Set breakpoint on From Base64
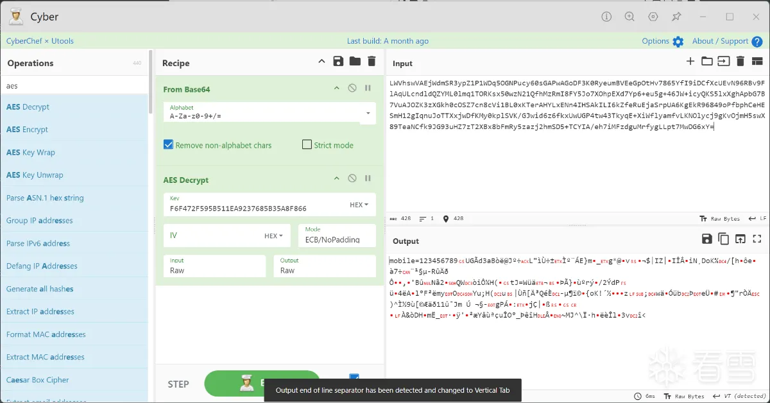 (368, 89)
